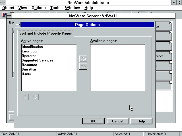The image size is (182, 136).
Task: Click the move-right arrow button between lists
Action: (x=83, y=66)
